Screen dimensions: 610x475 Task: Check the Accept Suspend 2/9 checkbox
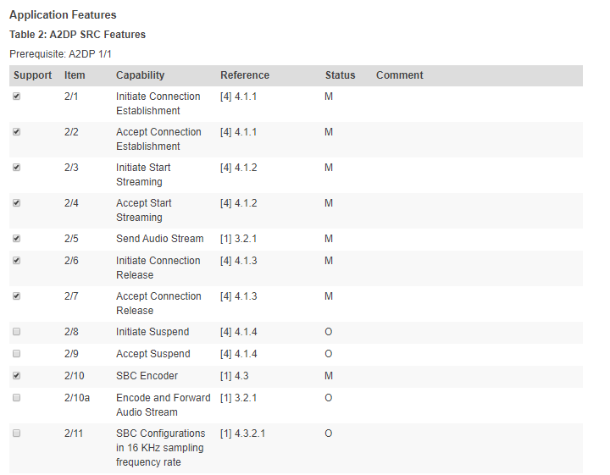16,353
